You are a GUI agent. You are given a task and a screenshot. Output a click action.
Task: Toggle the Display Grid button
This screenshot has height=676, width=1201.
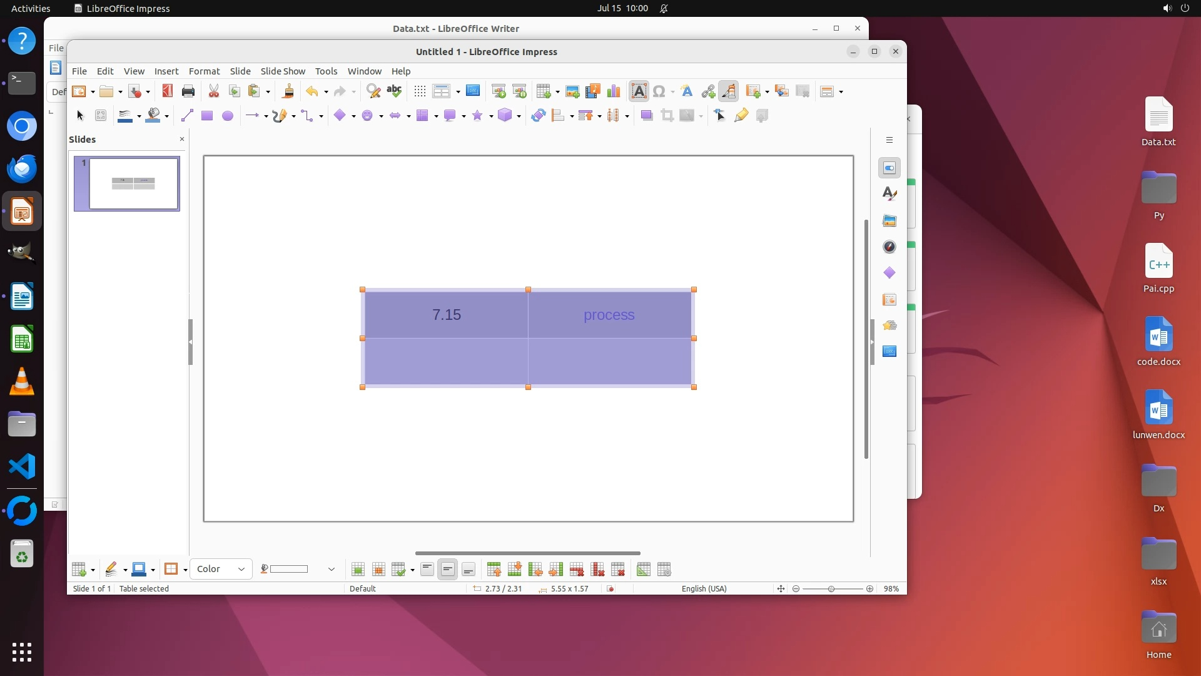click(420, 91)
